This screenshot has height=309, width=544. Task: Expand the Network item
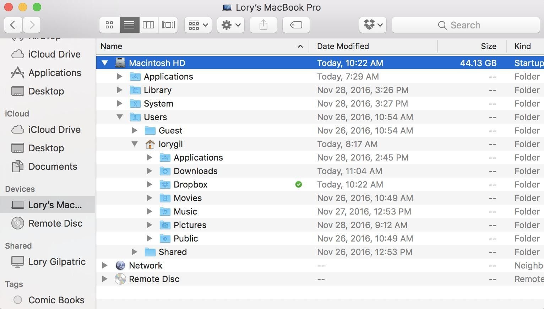click(x=104, y=265)
